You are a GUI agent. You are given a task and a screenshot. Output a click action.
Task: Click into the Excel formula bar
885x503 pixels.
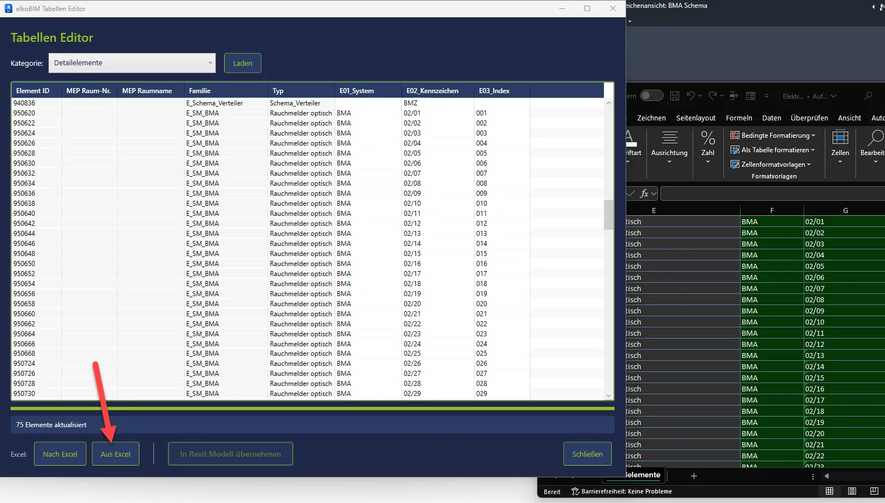[772, 194]
